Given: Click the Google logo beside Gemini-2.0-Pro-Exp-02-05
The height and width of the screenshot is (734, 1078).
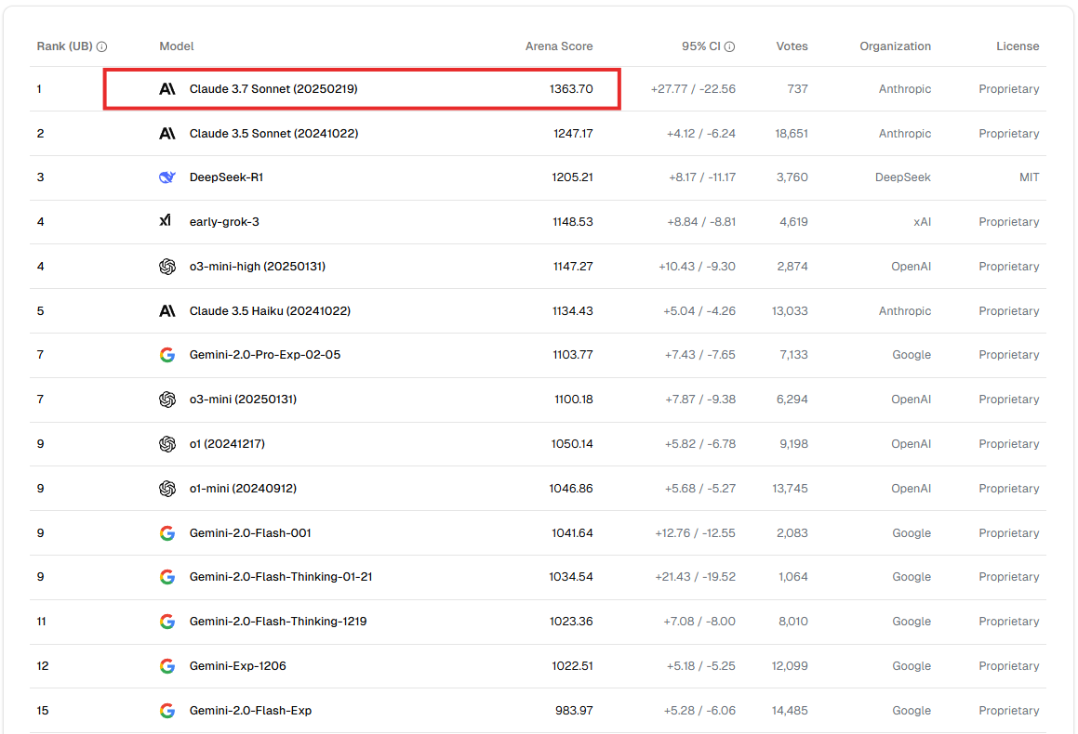Looking at the screenshot, I should (167, 355).
